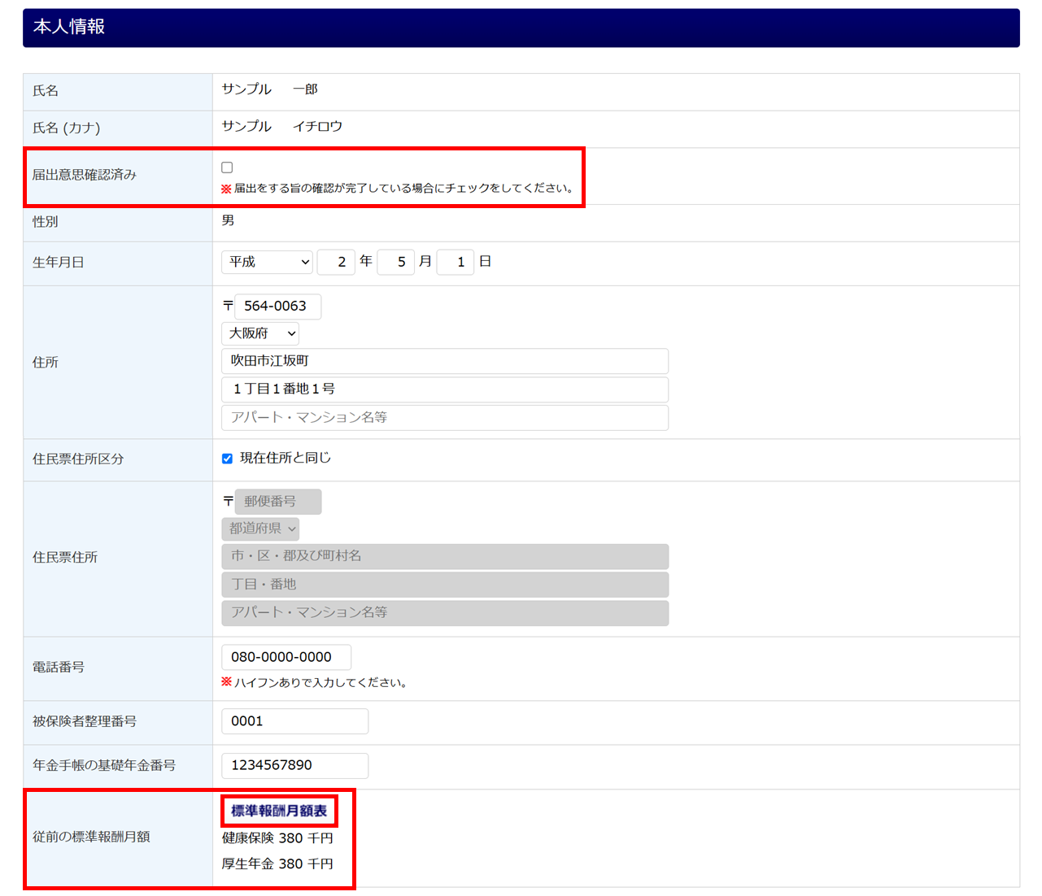Expand the 大阪府 prefecture dropdown
The image size is (1042, 896).
tap(260, 333)
